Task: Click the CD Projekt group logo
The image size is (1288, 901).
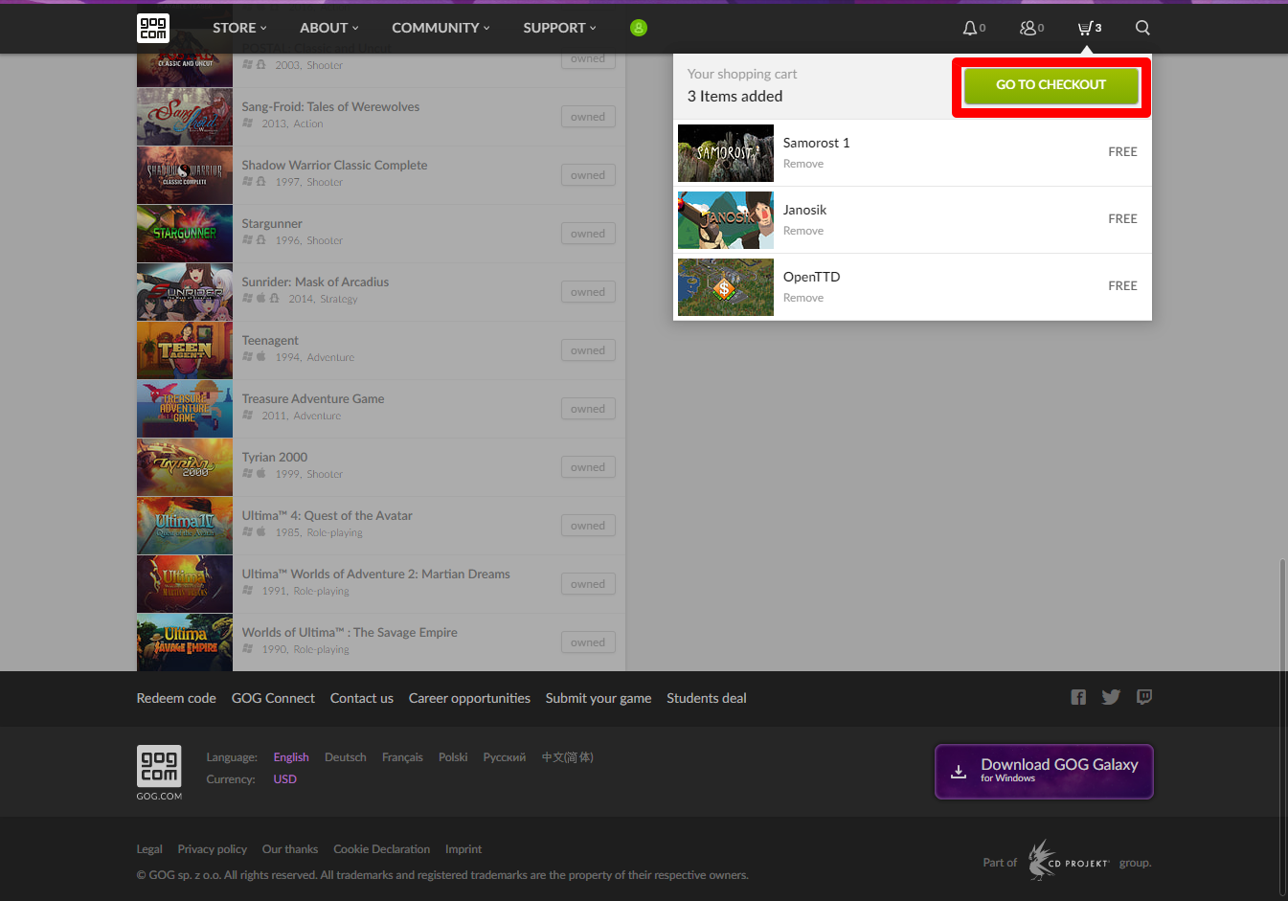Action: coord(1069,860)
